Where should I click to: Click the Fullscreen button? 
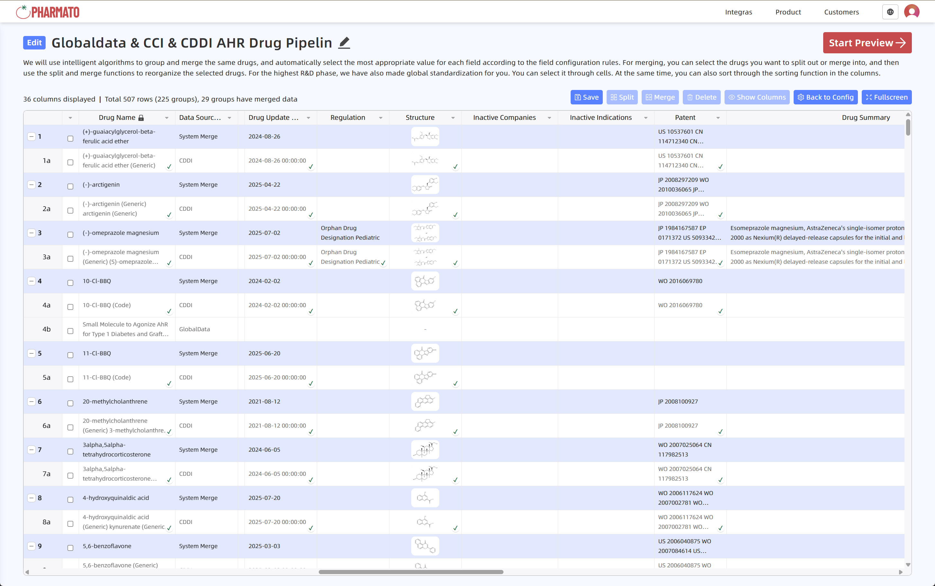(x=886, y=97)
